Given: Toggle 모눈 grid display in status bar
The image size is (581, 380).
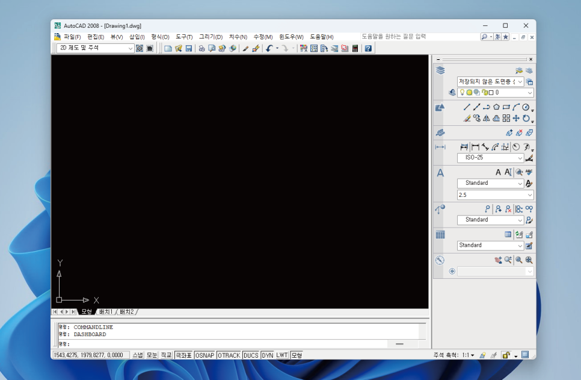Looking at the screenshot, I should [x=152, y=355].
